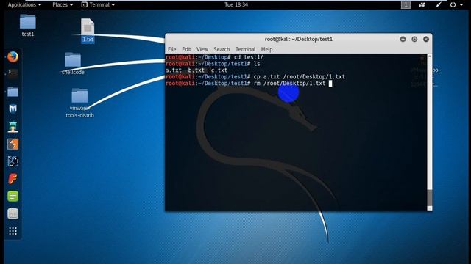
Task: Maximize the terminal window
Action: (x=414, y=39)
